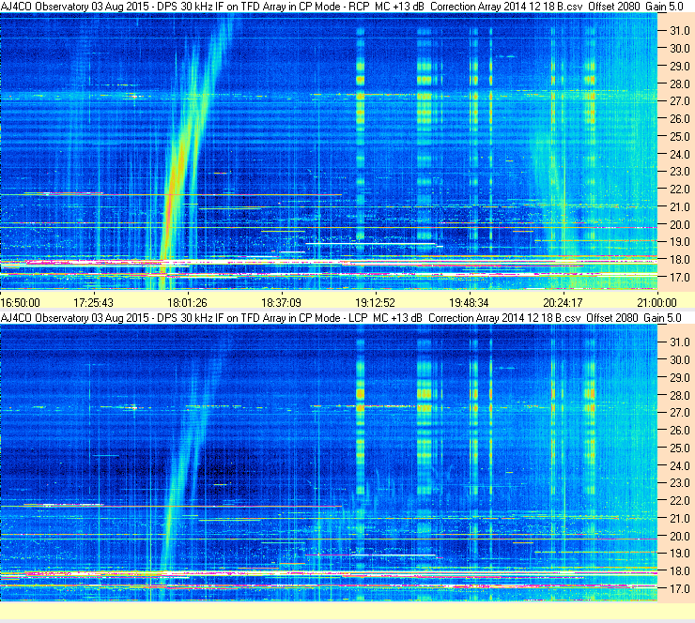
Task: Click the 22.0 frequency label in RCP plot
Action: (679, 190)
